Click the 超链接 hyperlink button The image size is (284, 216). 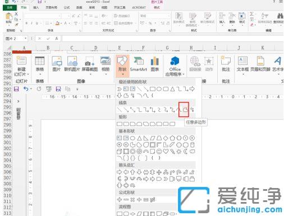coord(195,64)
